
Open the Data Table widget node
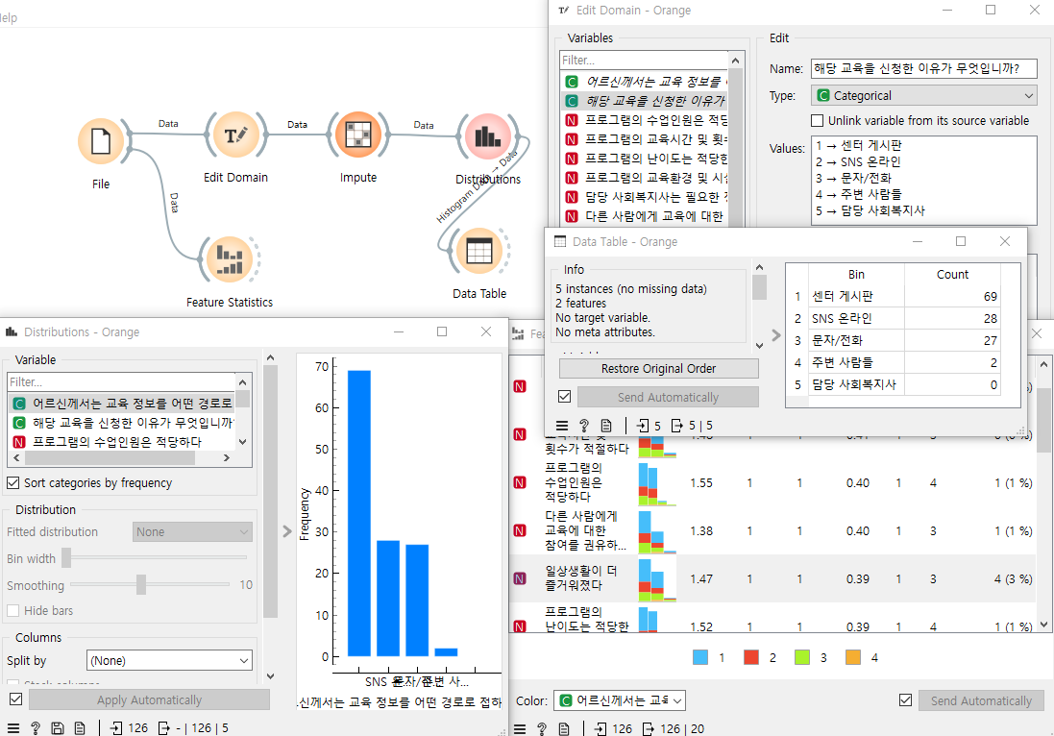(x=478, y=252)
